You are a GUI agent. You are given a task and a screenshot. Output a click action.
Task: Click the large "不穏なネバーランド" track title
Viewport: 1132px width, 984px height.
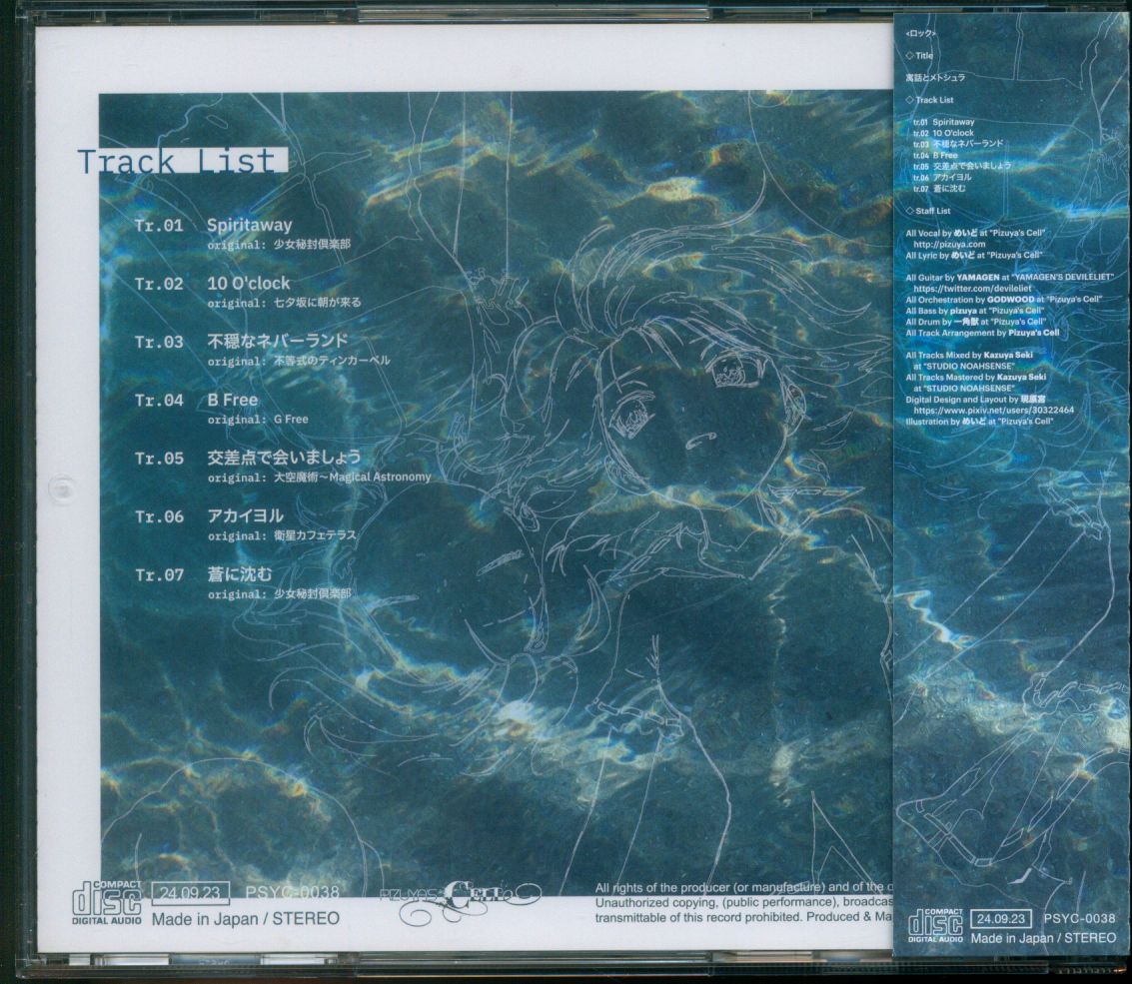click(277, 341)
